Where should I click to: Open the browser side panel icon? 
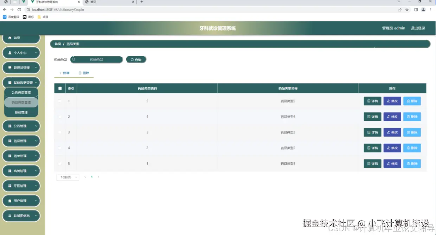(416, 10)
